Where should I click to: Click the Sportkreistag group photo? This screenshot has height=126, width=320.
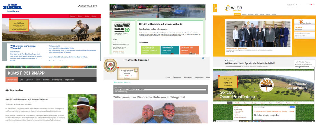258,34
